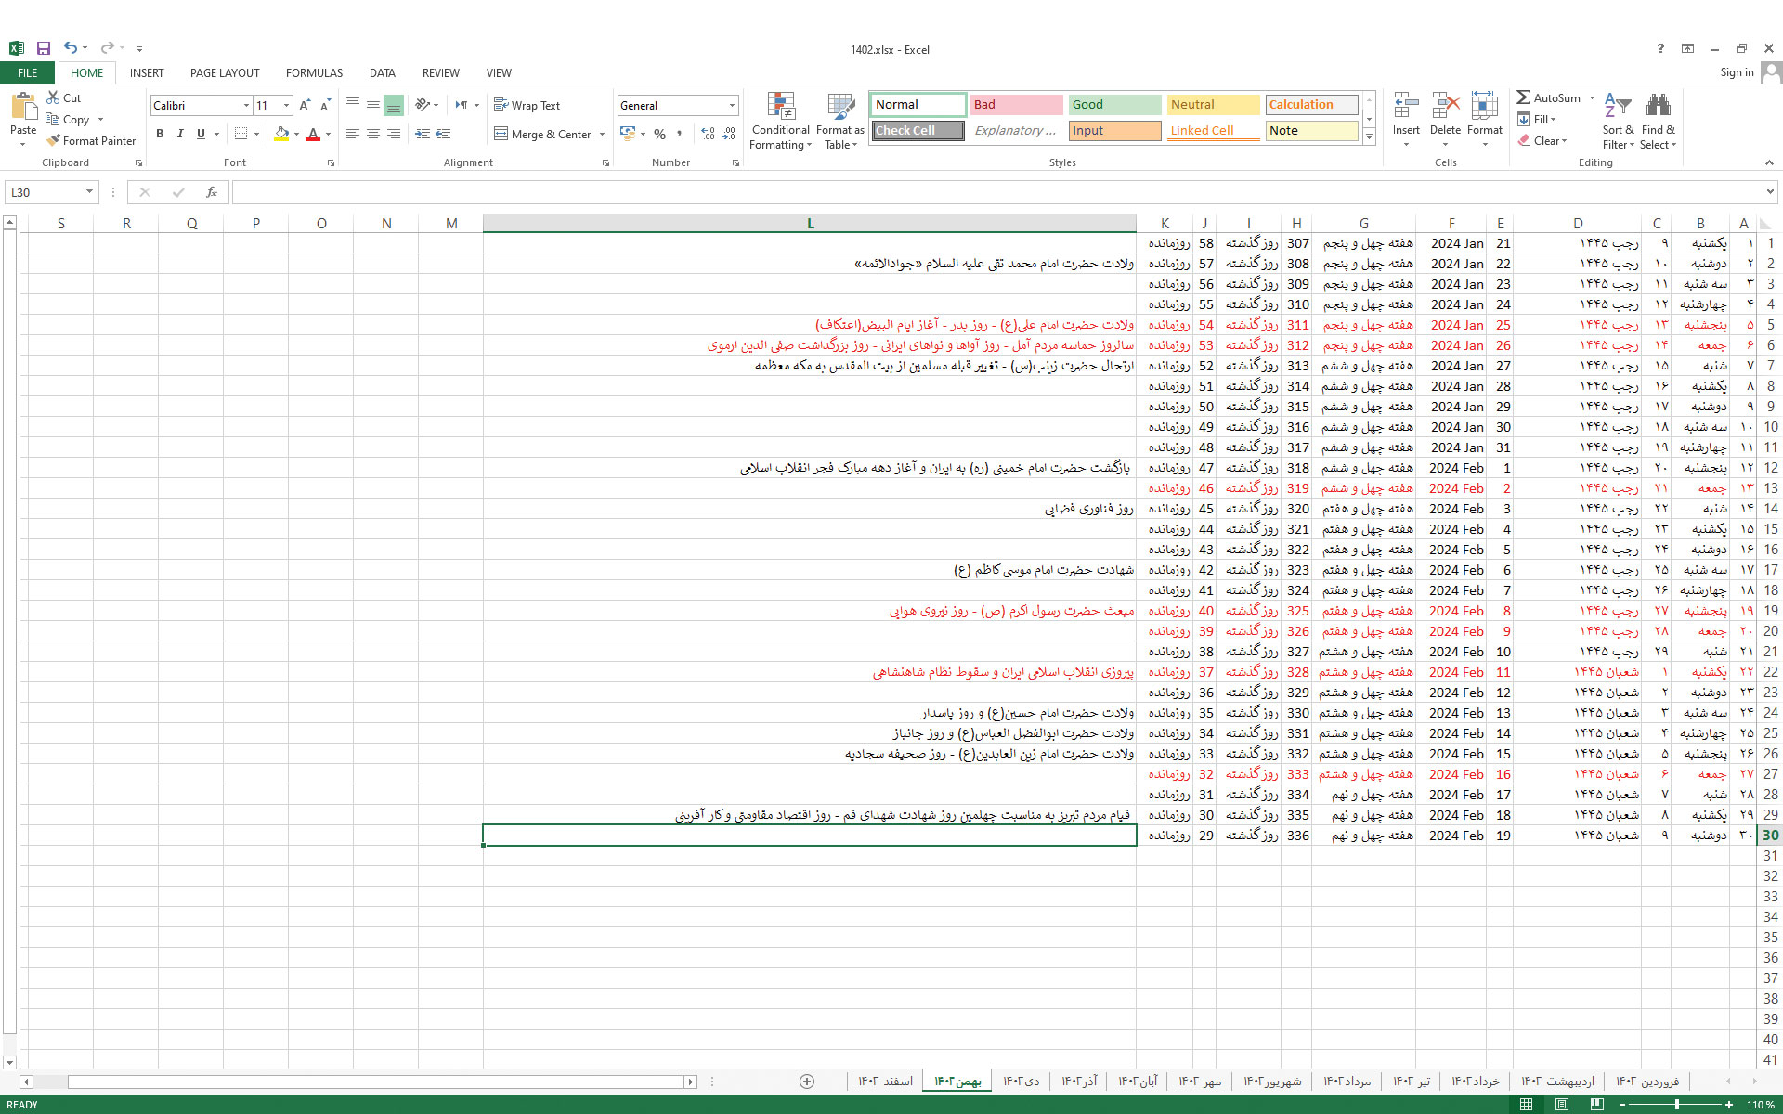Open the FILE tab
Viewport: 1783px width, 1114px height.
[28, 72]
